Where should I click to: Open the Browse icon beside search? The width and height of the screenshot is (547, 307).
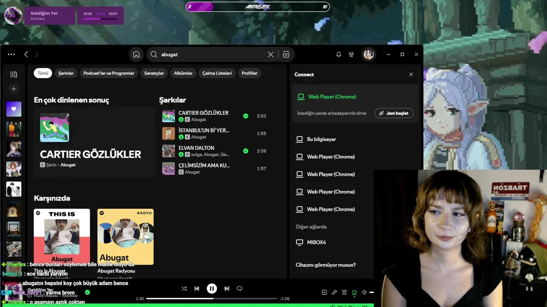click(286, 55)
